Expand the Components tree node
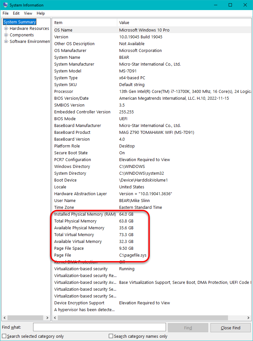253x341 pixels. [x=6, y=35]
